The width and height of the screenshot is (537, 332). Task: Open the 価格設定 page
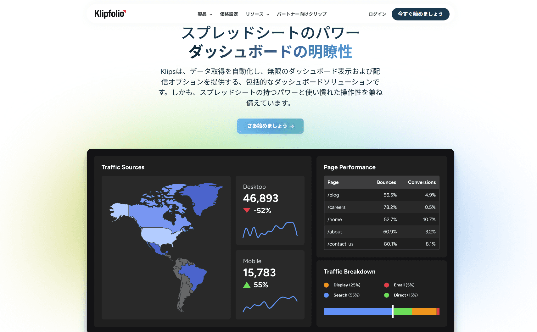pos(229,14)
